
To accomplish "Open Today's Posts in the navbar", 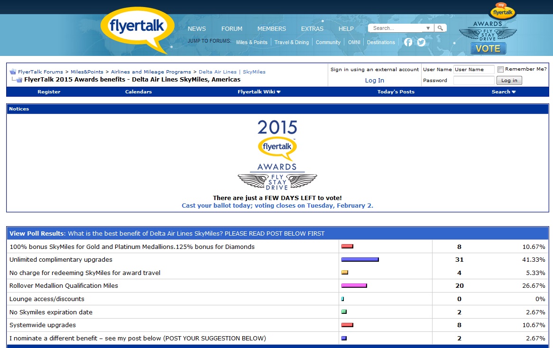I will point(396,92).
